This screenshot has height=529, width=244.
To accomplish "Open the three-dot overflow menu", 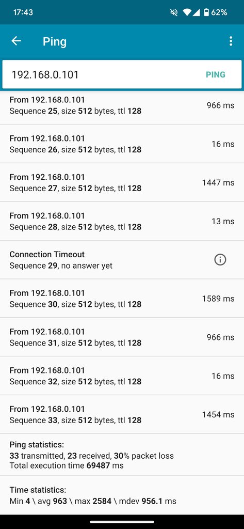I will 231,41.
